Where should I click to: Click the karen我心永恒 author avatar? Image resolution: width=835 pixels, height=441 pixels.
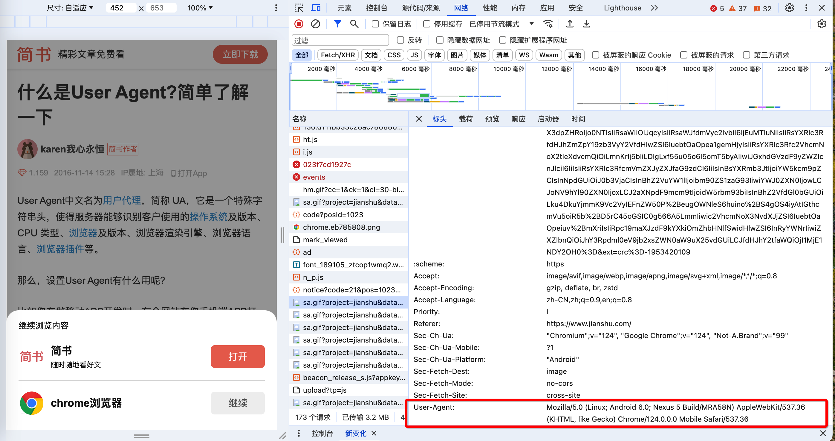pos(27,149)
